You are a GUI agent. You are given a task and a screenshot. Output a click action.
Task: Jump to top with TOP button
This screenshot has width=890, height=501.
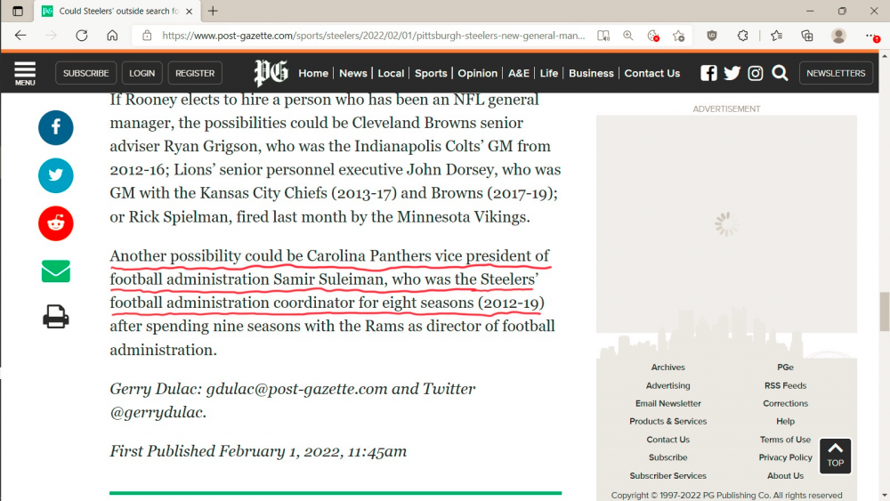835,456
